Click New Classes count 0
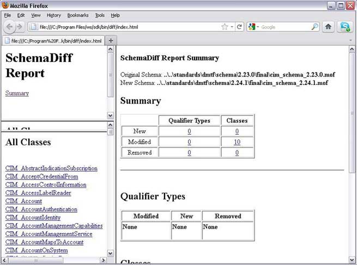Screen dimensions: 357x265 (237, 131)
